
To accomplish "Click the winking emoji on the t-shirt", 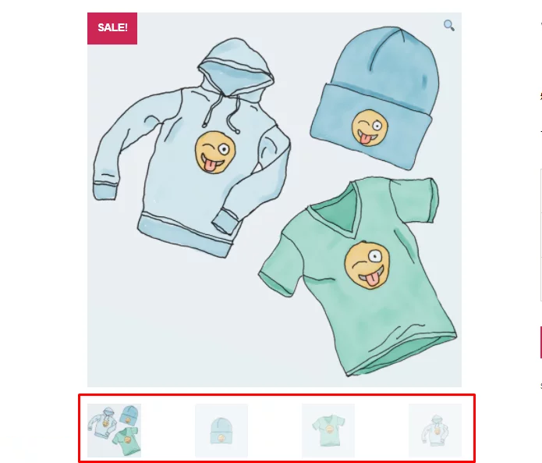I will (x=367, y=265).
